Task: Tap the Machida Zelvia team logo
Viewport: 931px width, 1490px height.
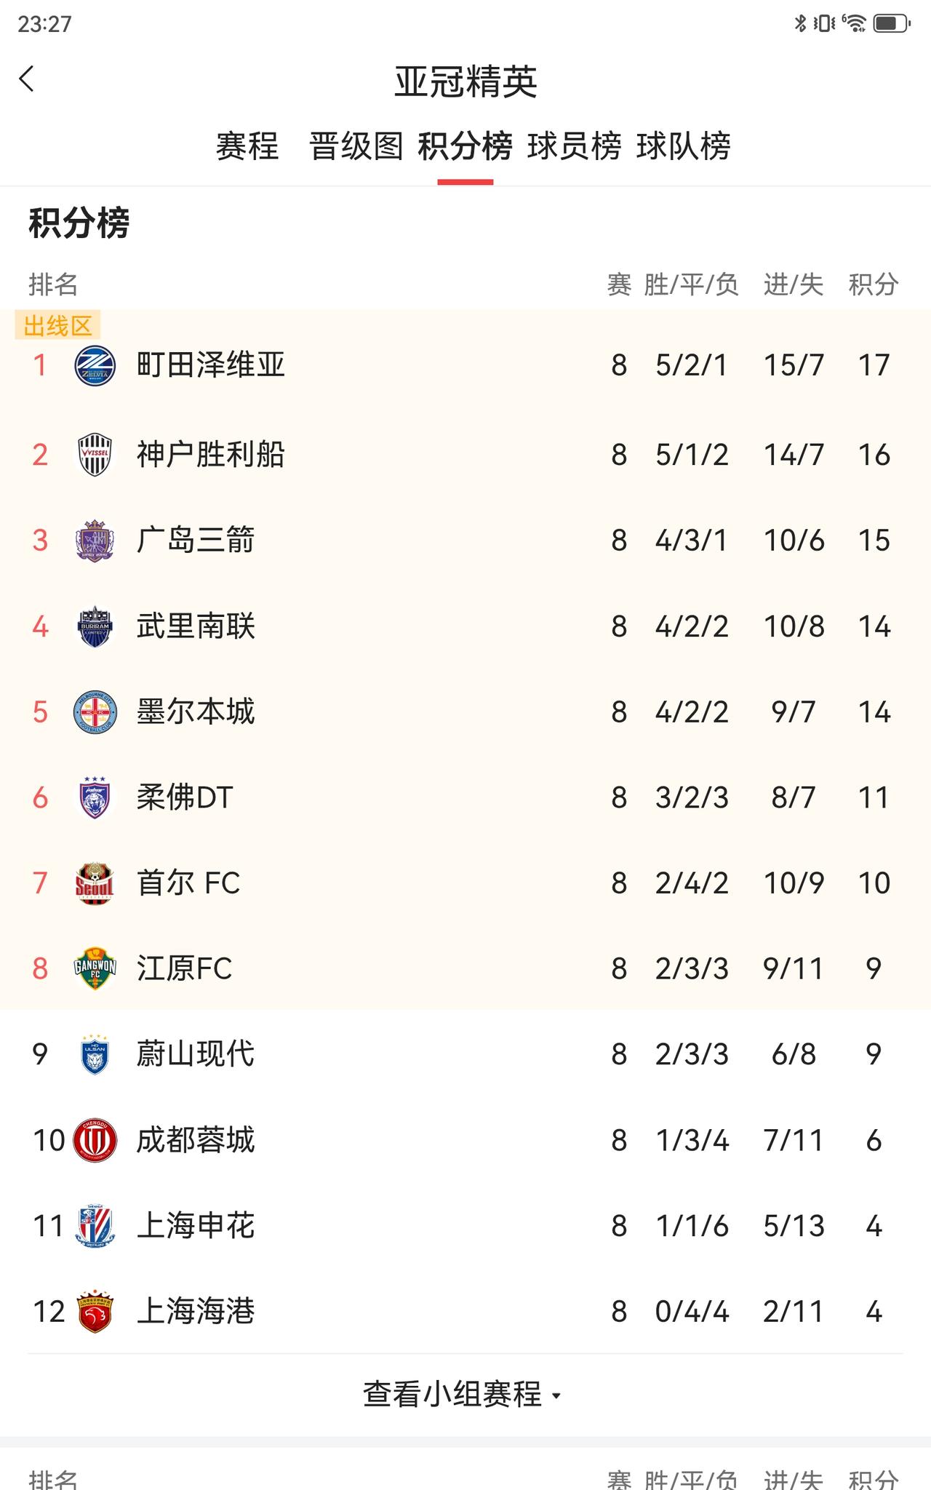Action: coord(95,365)
